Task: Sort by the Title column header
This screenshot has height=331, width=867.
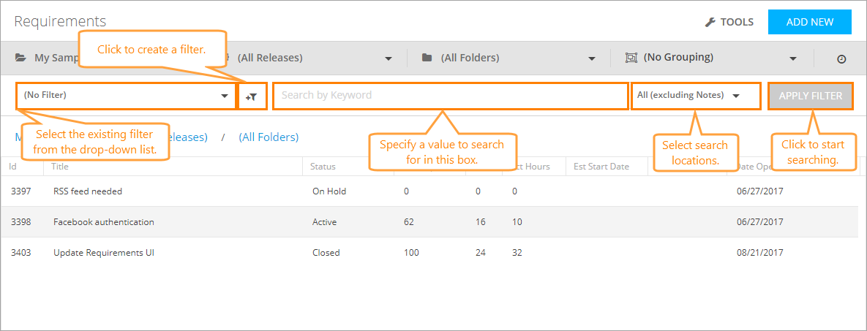Action: click(x=61, y=167)
